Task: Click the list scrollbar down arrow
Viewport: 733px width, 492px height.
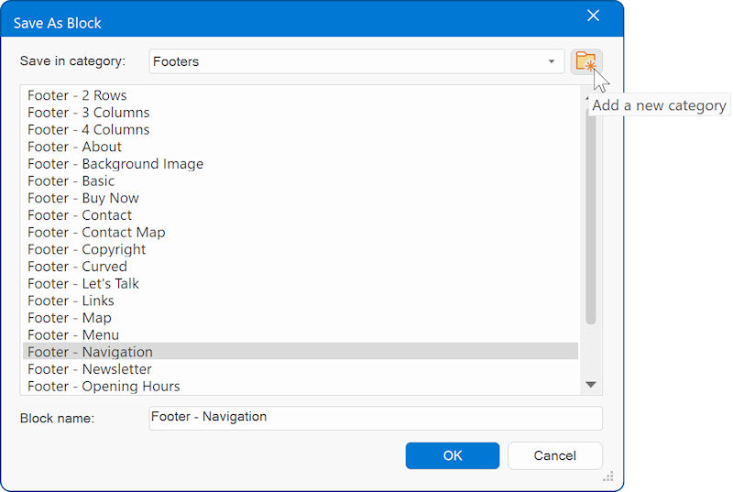Action: 591,385
